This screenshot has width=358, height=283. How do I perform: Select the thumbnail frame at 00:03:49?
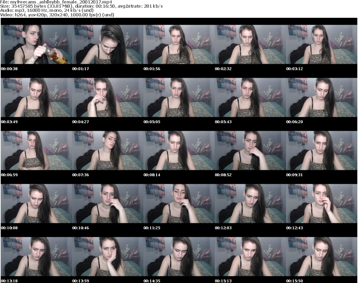36,97
